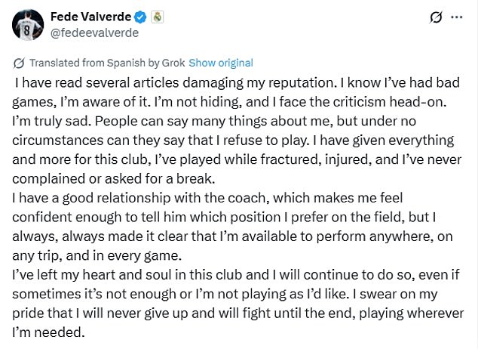
Task: Open the @fedeevalverde handle link
Action: (93, 32)
